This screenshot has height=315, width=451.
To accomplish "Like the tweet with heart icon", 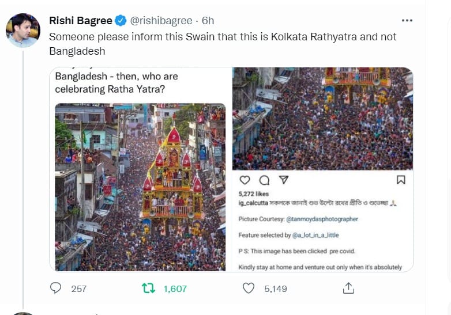I will (249, 288).
